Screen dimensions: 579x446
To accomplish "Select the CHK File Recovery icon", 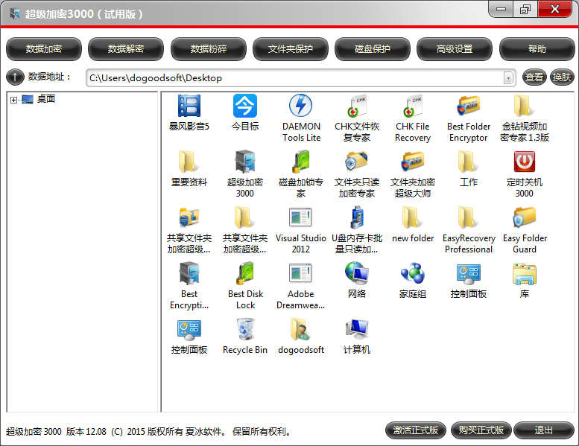I will (413, 106).
